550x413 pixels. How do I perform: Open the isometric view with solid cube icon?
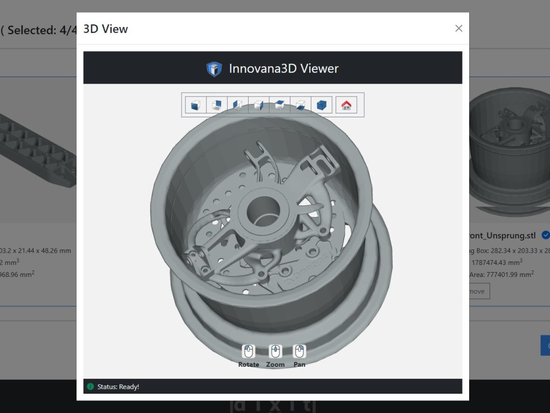[322, 104]
